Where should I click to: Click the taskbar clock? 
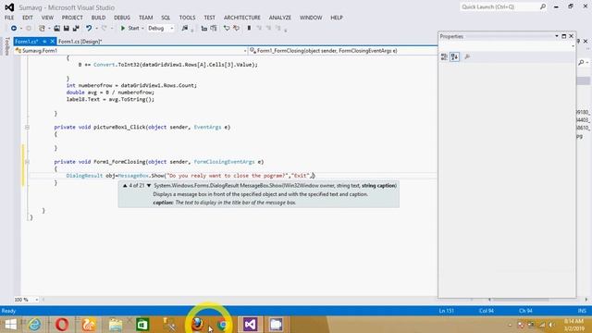(x=573, y=325)
